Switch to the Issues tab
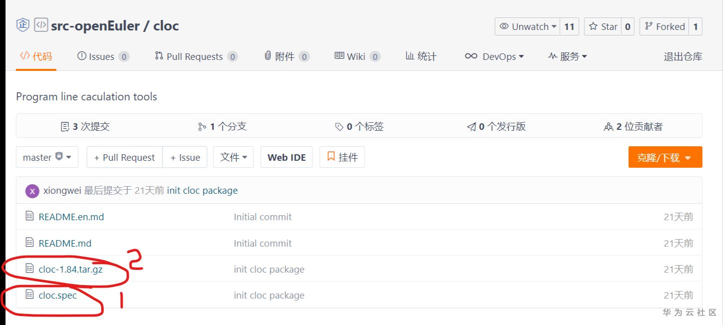This screenshot has width=723, height=325. [x=98, y=56]
